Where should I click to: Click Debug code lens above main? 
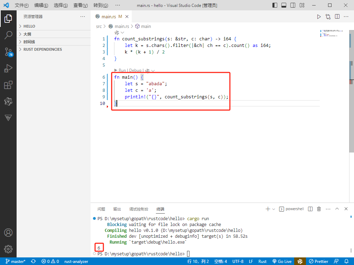click(135, 70)
